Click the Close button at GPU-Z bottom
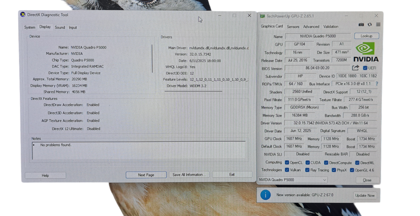The image size is (420, 216). pos(367,180)
